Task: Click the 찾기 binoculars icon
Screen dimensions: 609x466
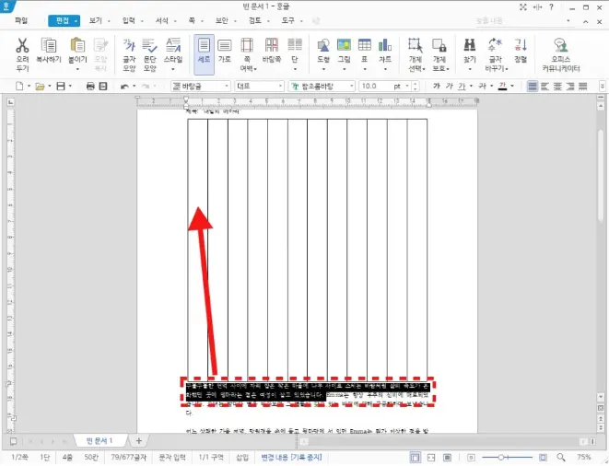Action: pyautogui.click(x=469, y=46)
